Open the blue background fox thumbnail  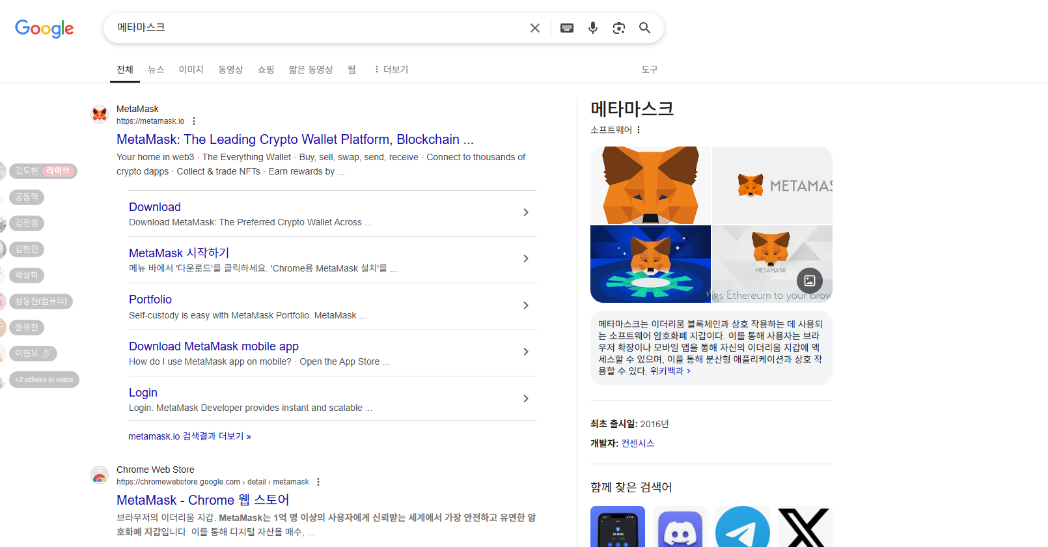pyautogui.click(x=650, y=264)
